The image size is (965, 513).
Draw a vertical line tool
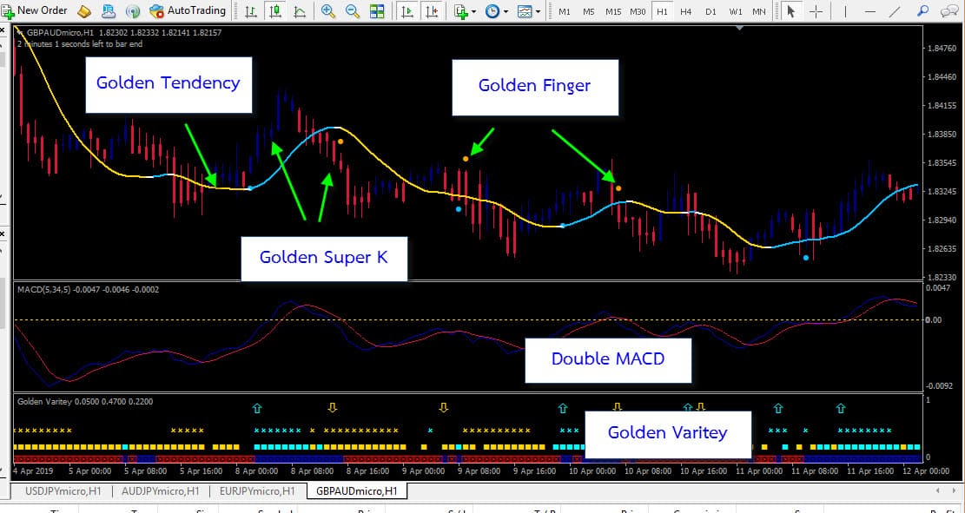(x=848, y=11)
